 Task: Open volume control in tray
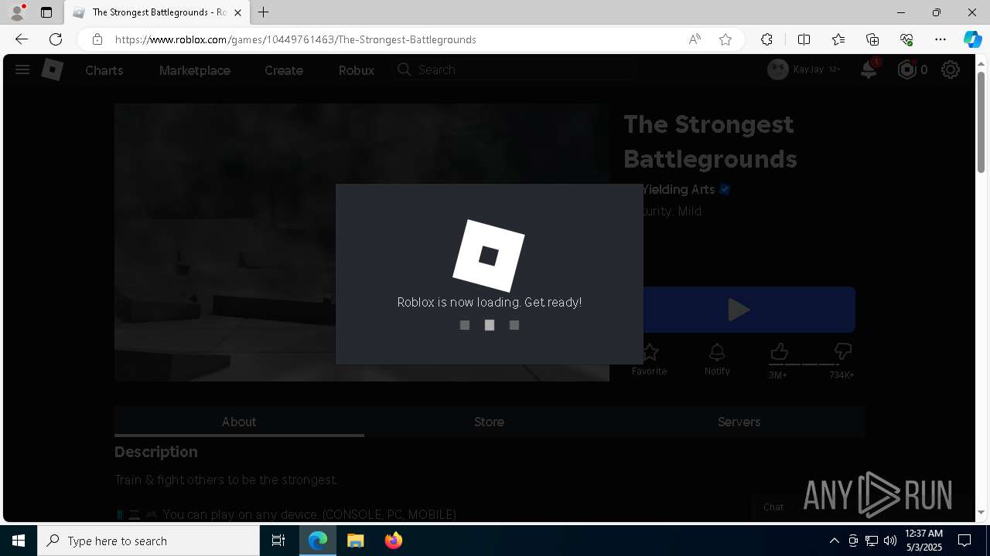click(x=889, y=541)
